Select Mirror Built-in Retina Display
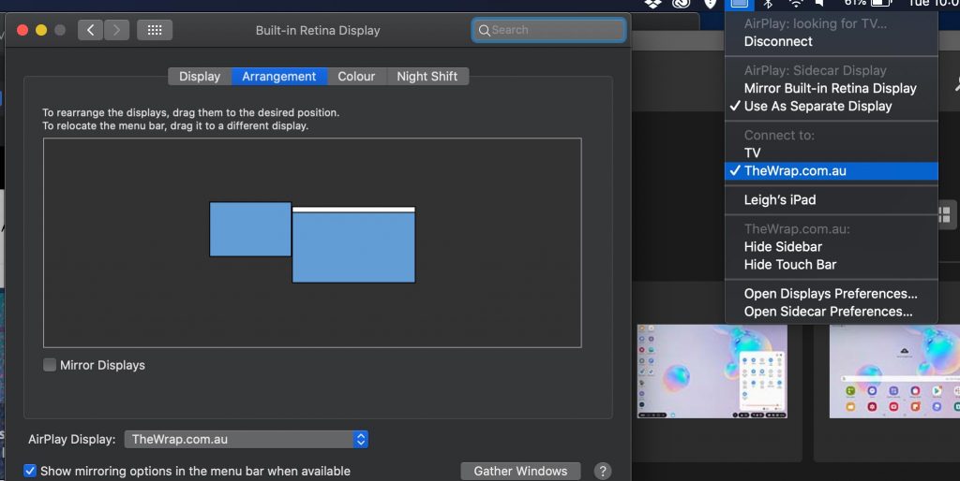Viewport: 960px width, 481px height. pyautogui.click(x=831, y=88)
